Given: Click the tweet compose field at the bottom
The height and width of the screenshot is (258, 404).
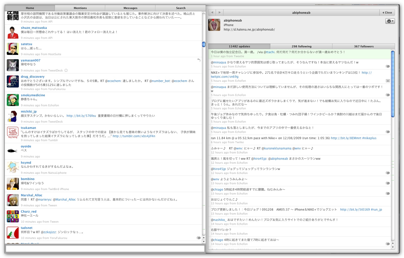Looking at the screenshot, I should click(x=105, y=248).
